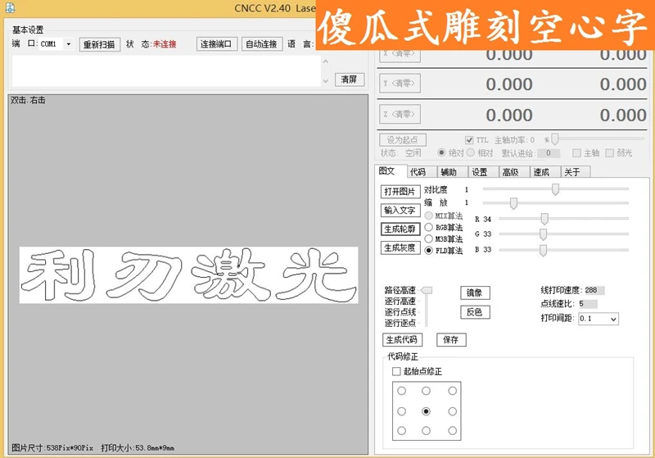Click the 生成灰度 generate grayscale button
This screenshot has width=655, height=458.
coord(400,247)
